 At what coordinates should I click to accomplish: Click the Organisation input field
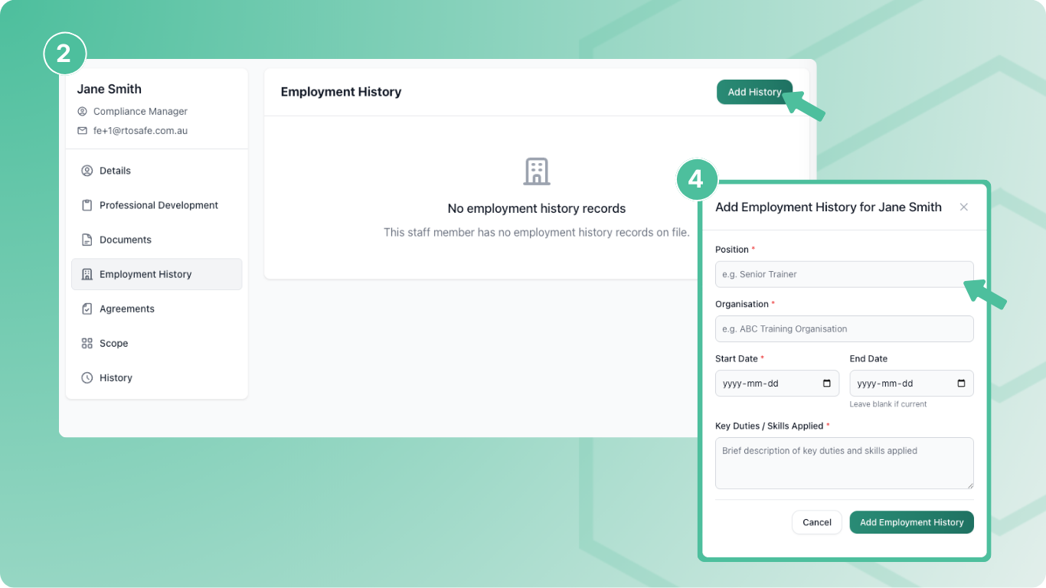coord(844,328)
